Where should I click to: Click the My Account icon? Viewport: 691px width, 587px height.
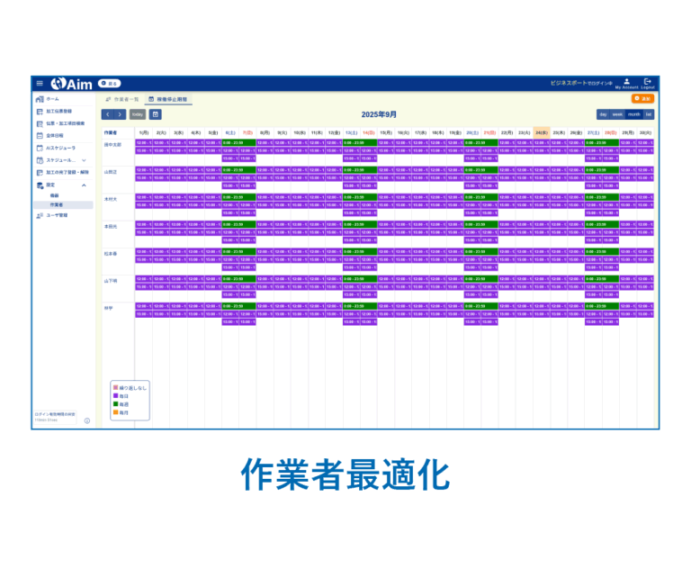(x=626, y=82)
